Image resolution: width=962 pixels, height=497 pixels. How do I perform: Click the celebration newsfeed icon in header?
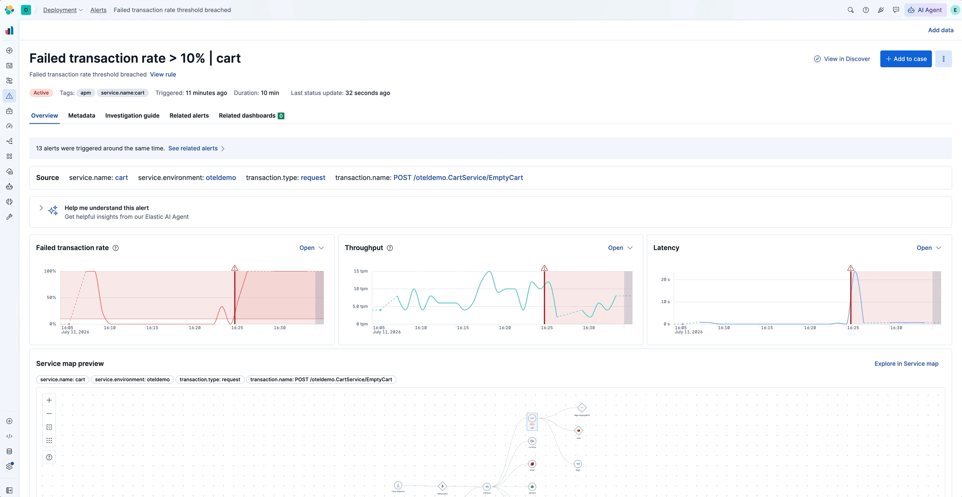point(881,10)
